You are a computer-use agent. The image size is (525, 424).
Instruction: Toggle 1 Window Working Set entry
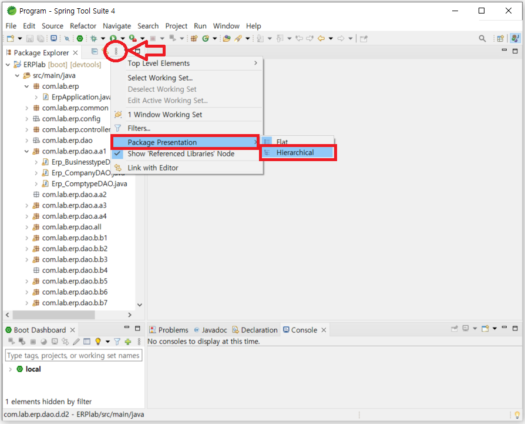[165, 115]
